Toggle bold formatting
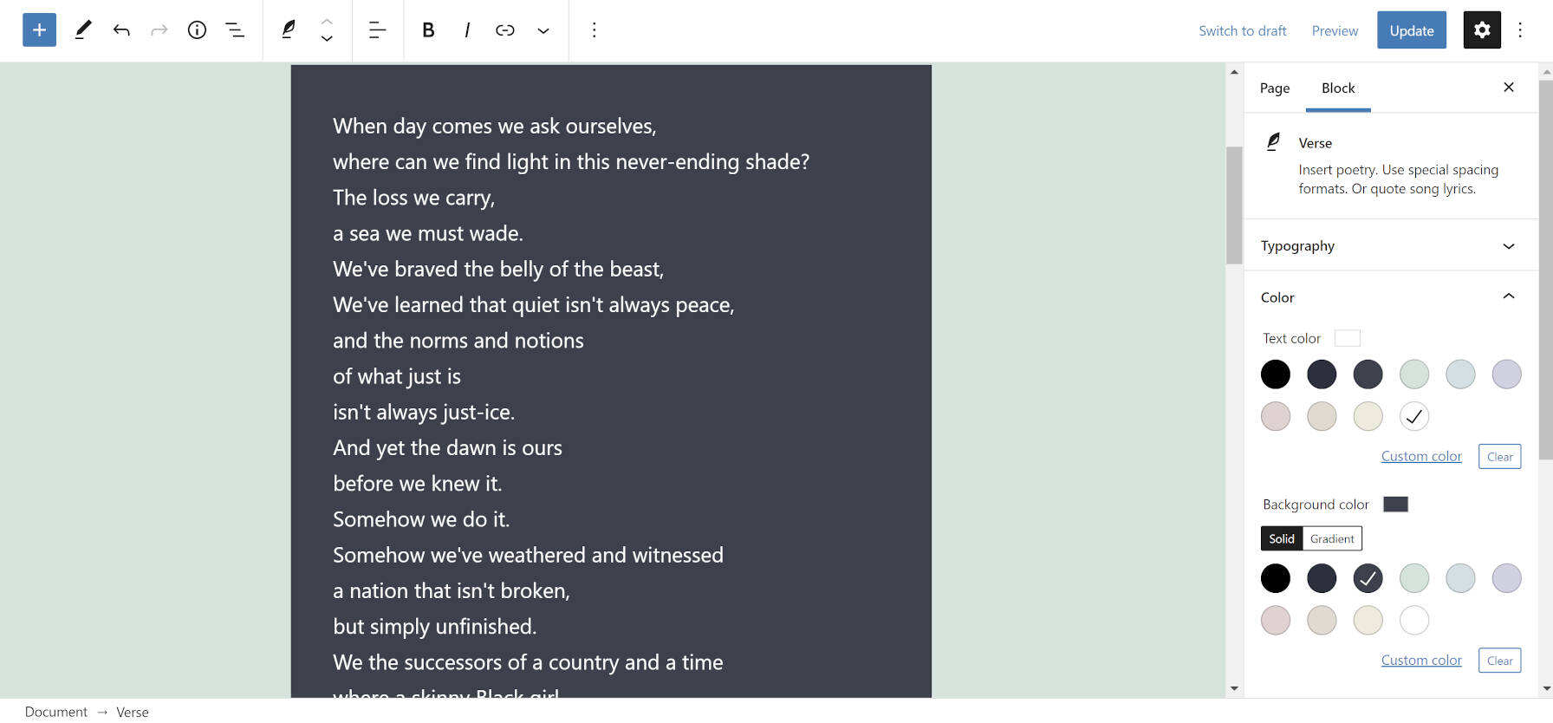This screenshot has height=723, width=1553. [428, 30]
